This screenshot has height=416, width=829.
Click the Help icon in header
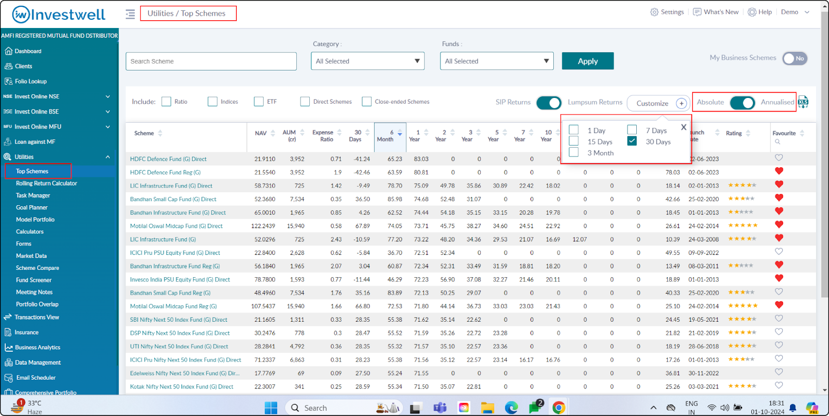click(752, 12)
